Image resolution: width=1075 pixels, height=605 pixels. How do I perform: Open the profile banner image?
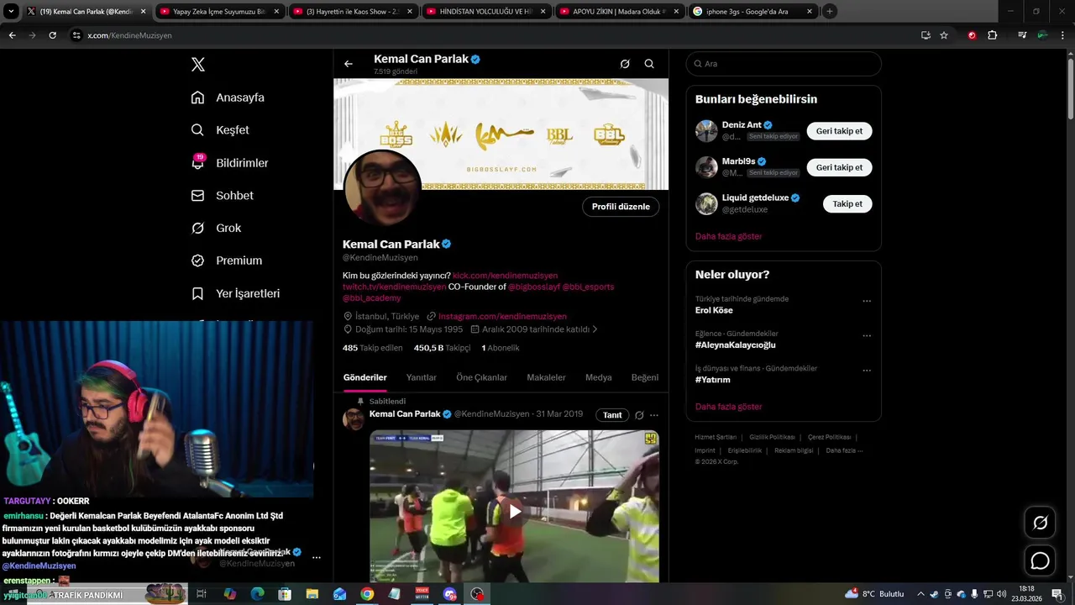pos(501,134)
